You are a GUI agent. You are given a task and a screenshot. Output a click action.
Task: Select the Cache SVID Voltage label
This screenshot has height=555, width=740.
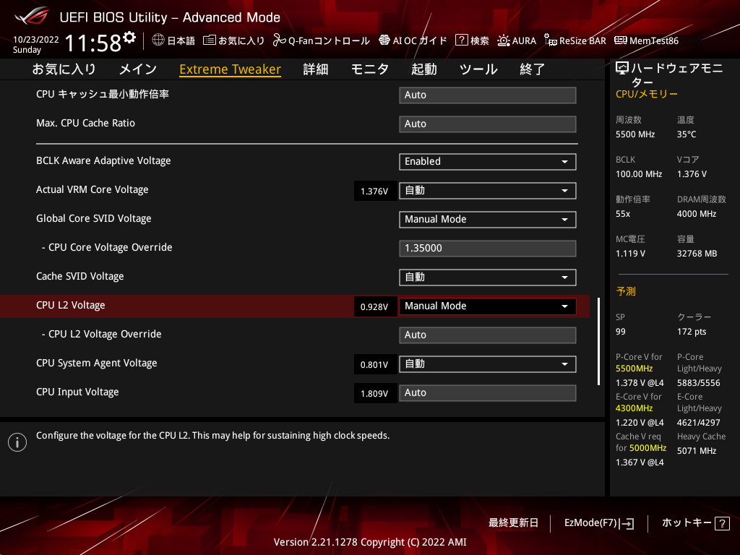tap(80, 277)
